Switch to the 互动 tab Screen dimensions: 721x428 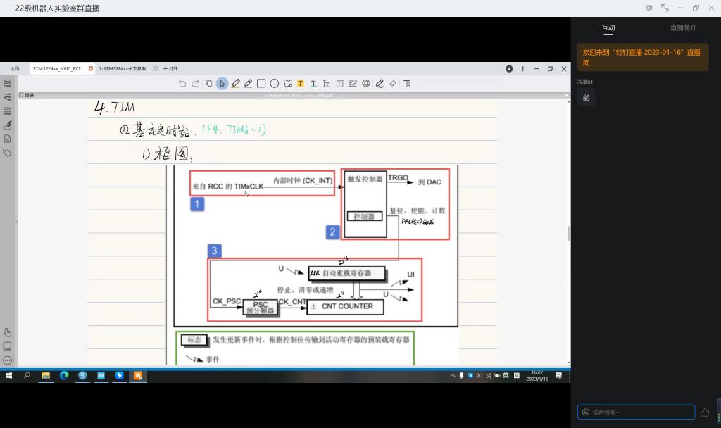608,27
